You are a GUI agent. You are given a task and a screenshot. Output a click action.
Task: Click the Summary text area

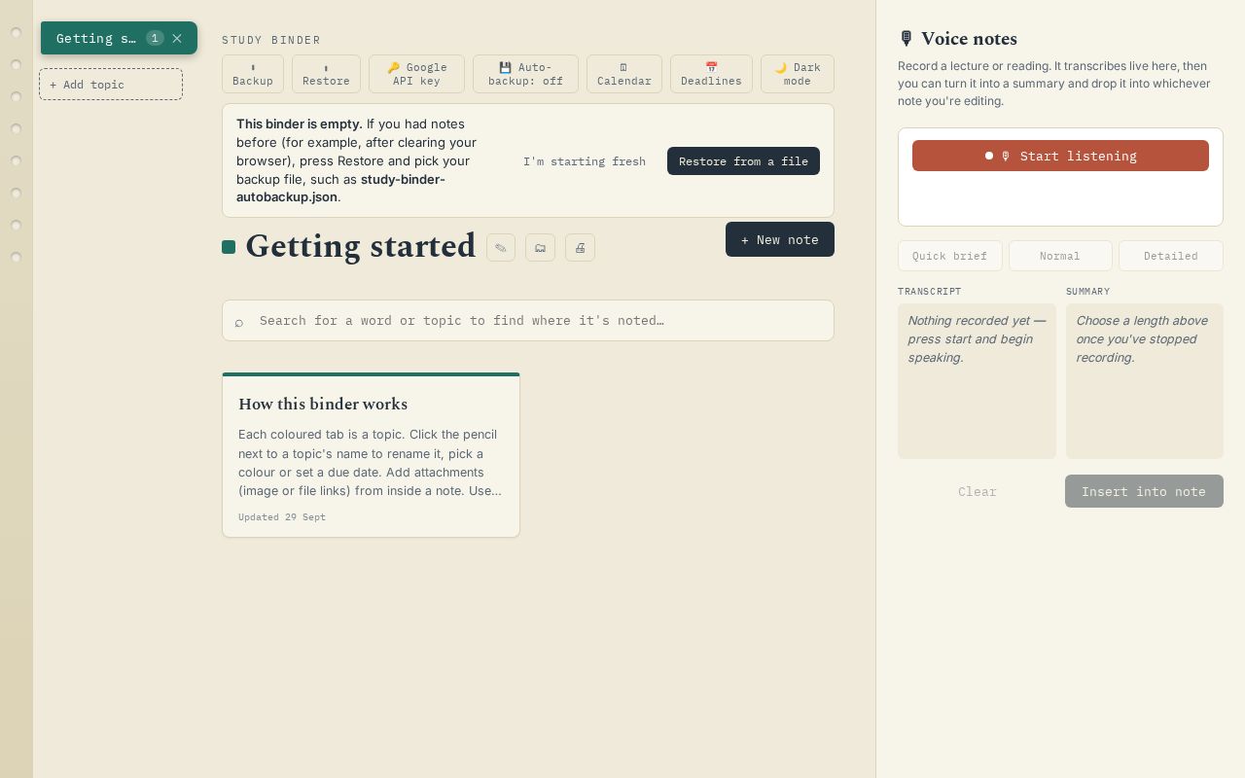(1145, 381)
